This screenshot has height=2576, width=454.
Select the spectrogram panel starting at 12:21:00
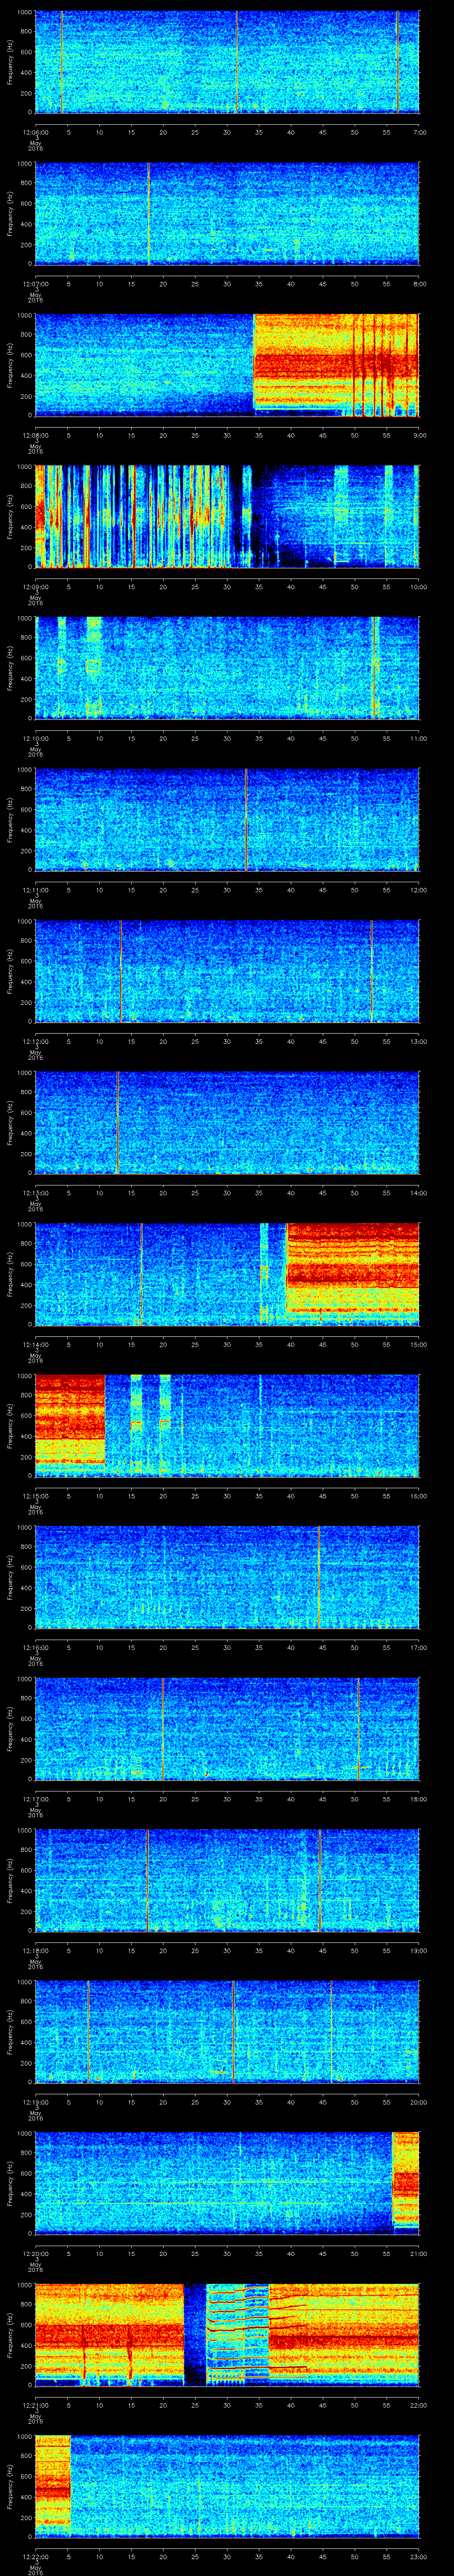pos(227,2336)
